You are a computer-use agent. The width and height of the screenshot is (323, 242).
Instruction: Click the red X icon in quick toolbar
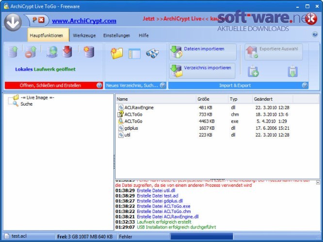41,20
